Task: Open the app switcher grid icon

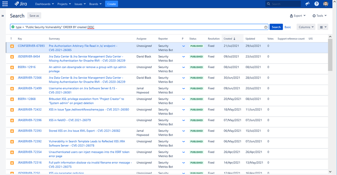Action: point(5,4)
